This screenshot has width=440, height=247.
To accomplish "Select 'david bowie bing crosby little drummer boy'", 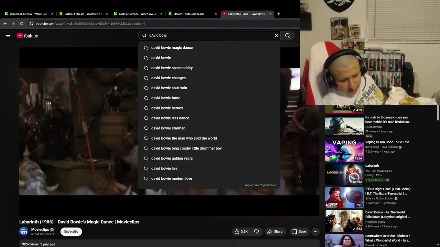I will [209, 148].
